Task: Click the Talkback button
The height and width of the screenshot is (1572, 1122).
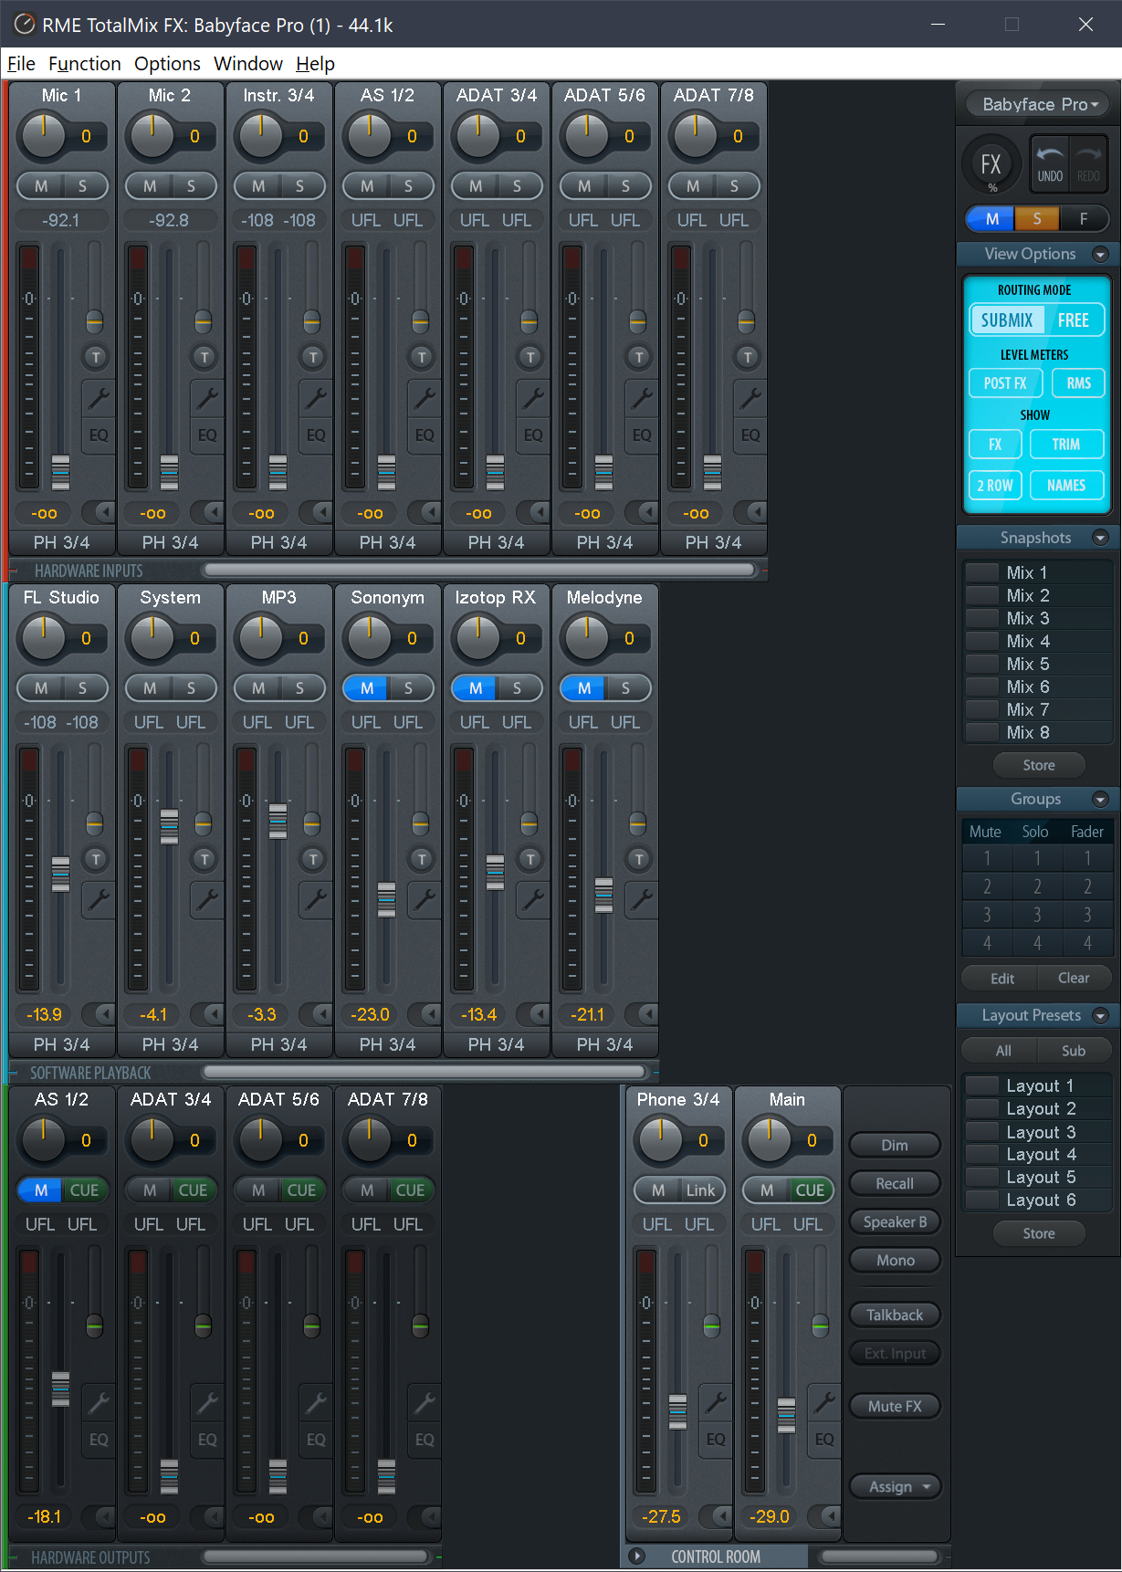Action: [x=895, y=1315]
